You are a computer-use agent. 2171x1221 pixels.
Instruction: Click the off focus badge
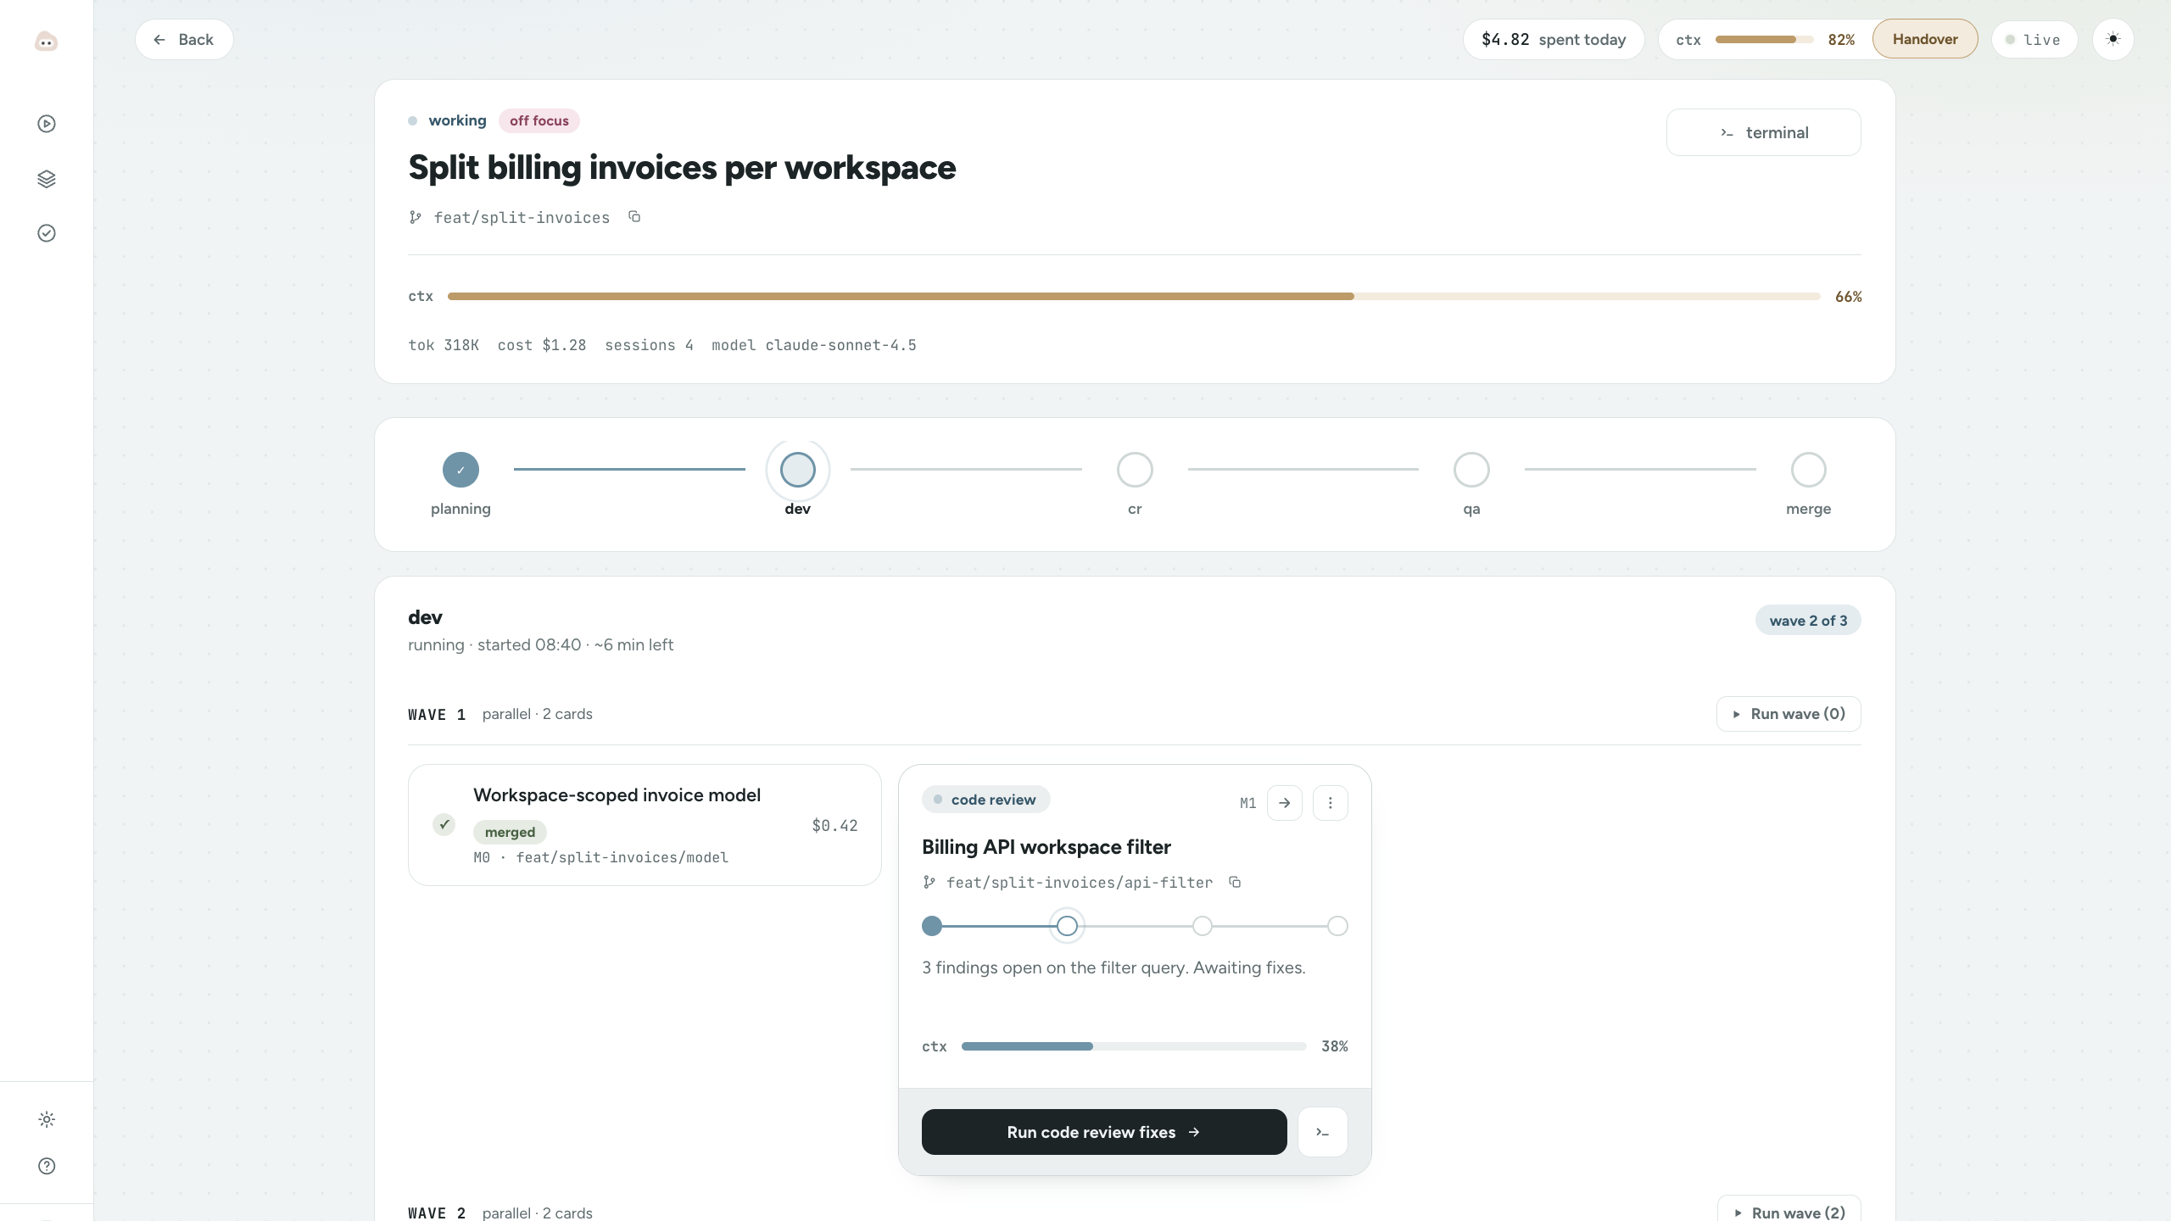(539, 120)
